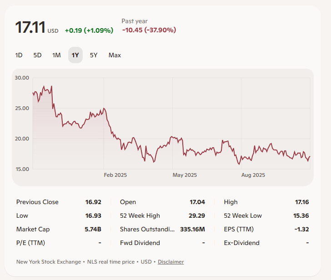331x280 pixels.
Task: Click the selected 1Y range tab
Action: 75,55
